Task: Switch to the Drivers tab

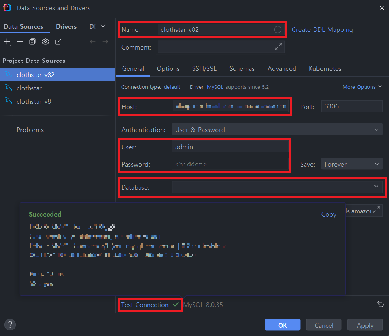Action: 66,27
